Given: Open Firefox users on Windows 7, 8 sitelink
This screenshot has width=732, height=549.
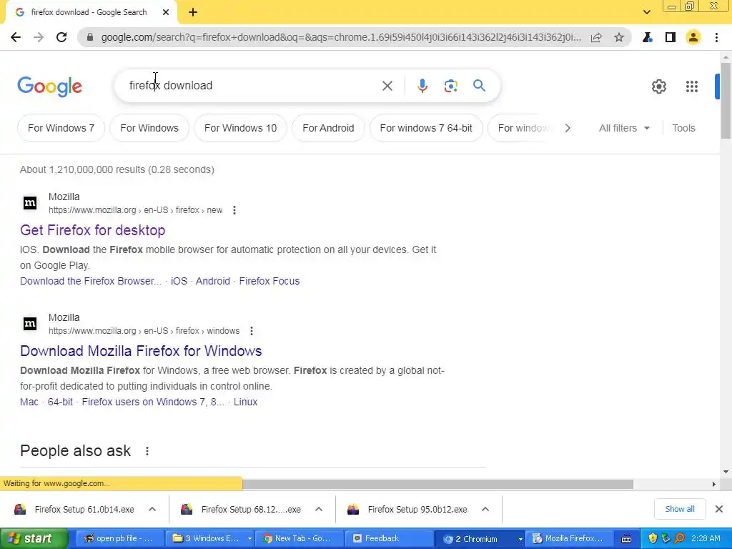Looking at the screenshot, I should pyautogui.click(x=153, y=402).
